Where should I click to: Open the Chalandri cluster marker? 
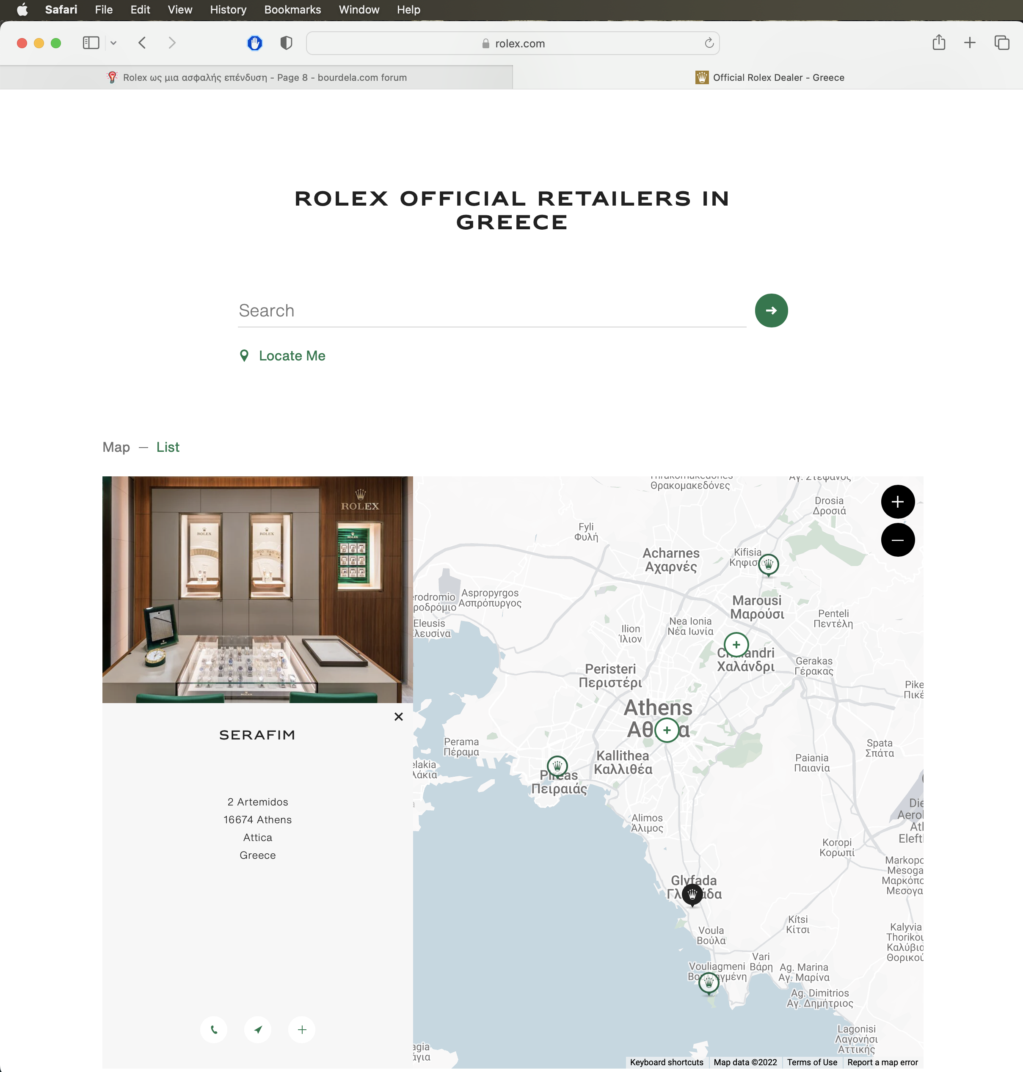pos(736,645)
